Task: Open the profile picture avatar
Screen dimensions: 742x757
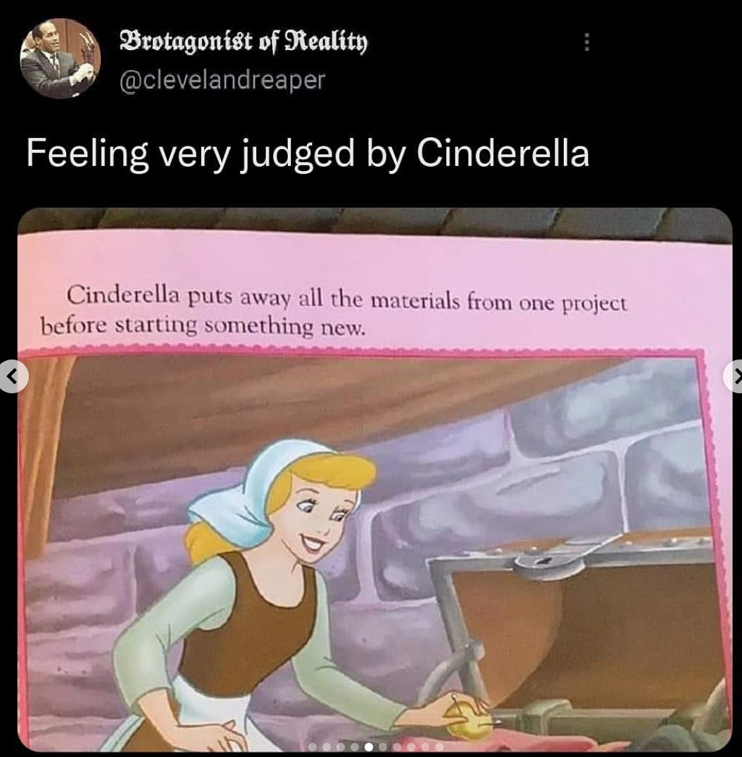Action: [x=60, y=58]
